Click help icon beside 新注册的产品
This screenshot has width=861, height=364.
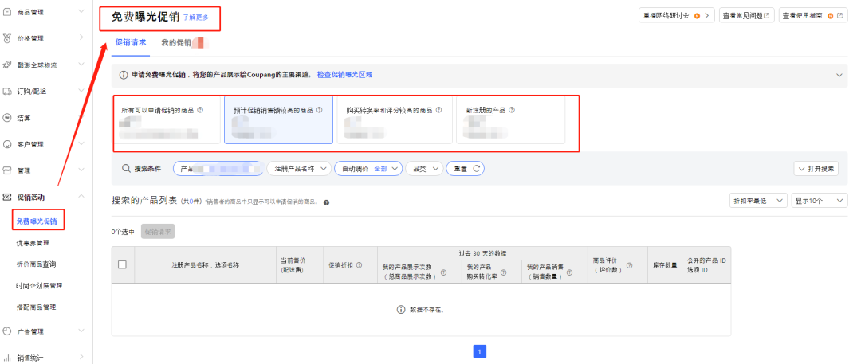coord(512,110)
